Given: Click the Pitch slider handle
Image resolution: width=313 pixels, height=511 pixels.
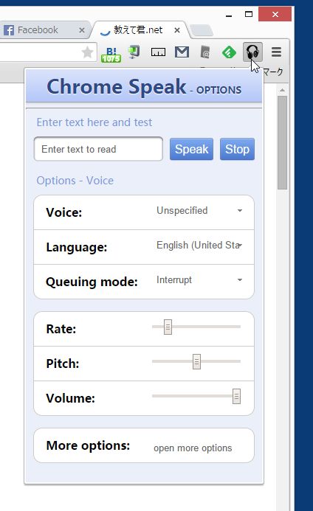Looking at the screenshot, I should (x=196, y=362).
